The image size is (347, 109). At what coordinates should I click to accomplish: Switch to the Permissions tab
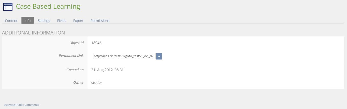coord(100,21)
